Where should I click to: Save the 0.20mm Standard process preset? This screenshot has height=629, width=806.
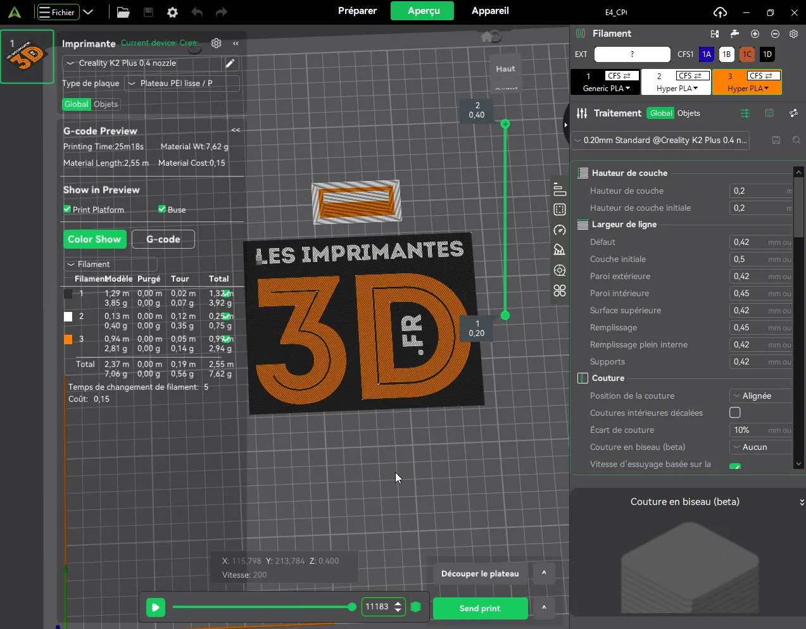pyautogui.click(x=776, y=140)
